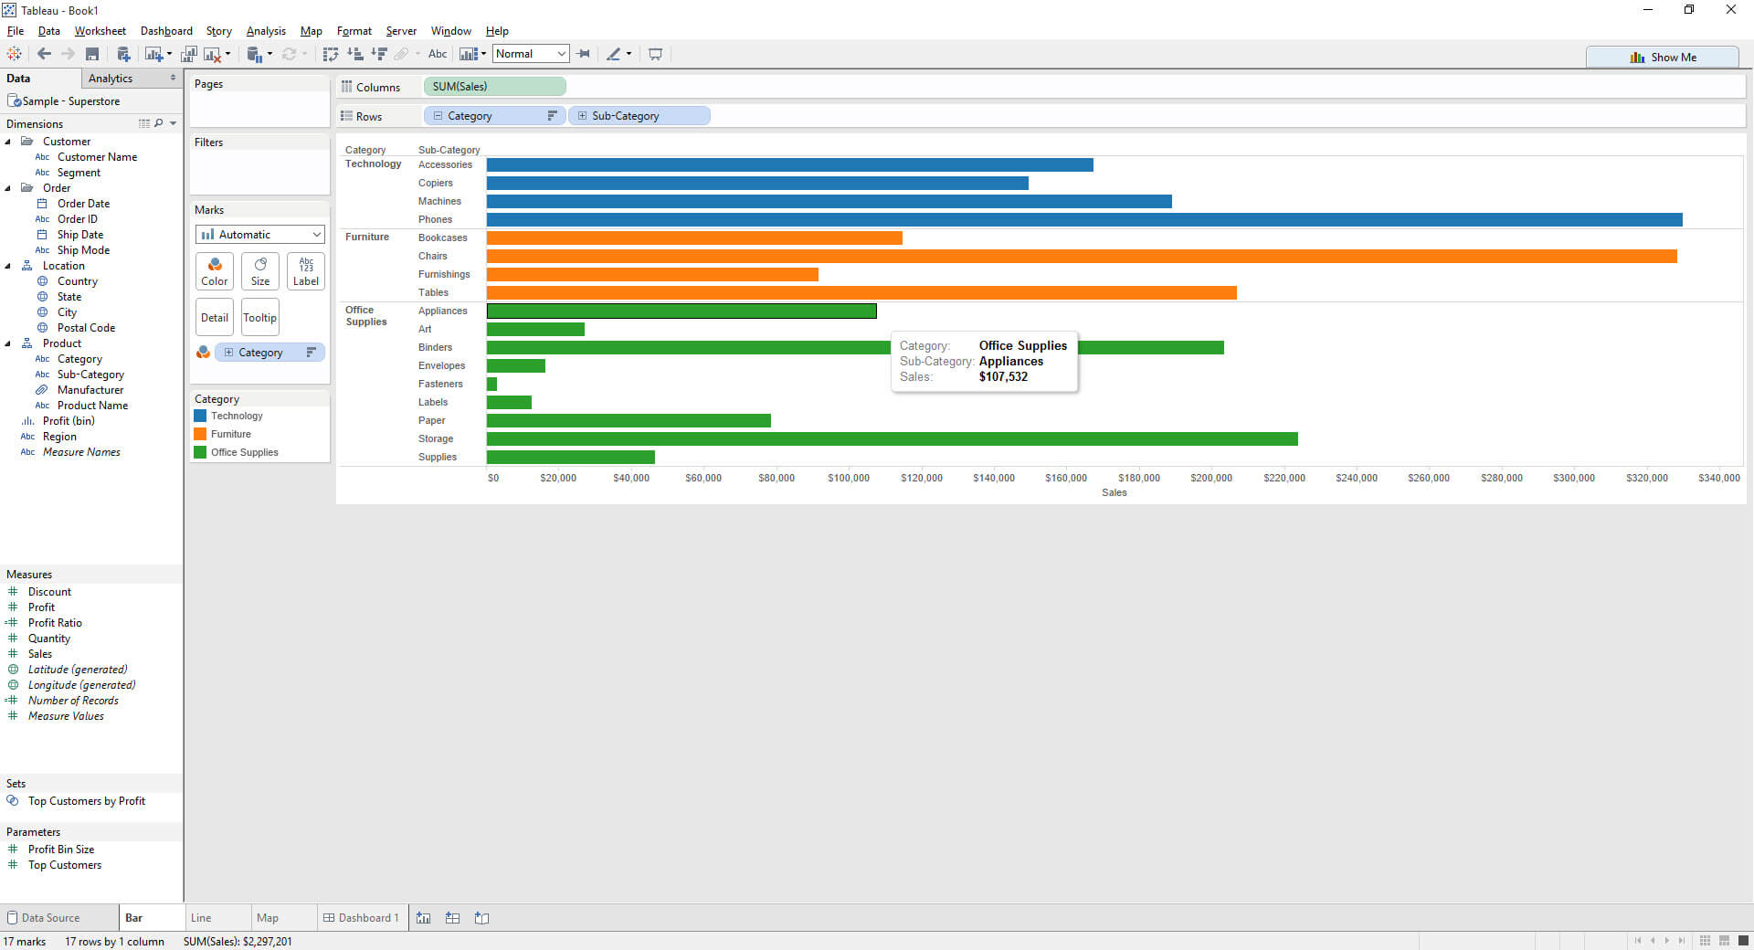
Task: Click the Save floppy disk icon
Action: coord(92,54)
